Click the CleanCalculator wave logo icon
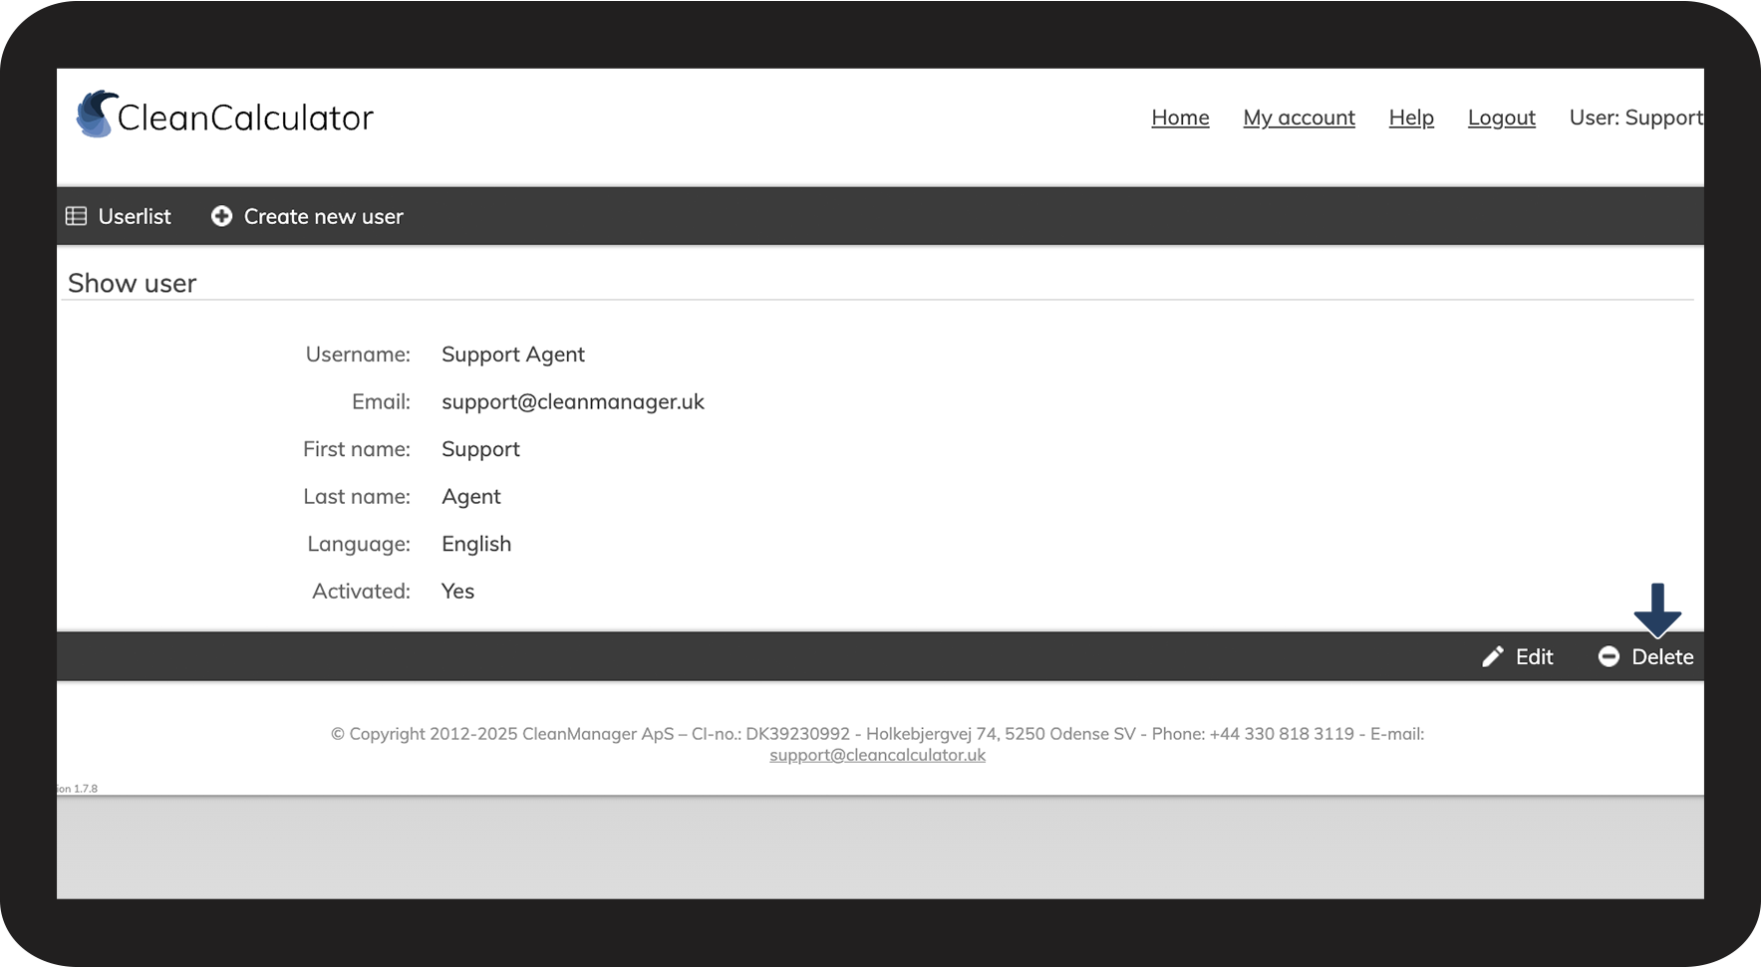Image resolution: width=1761 pixels, height=967 pixels. [x=97, y=114]
